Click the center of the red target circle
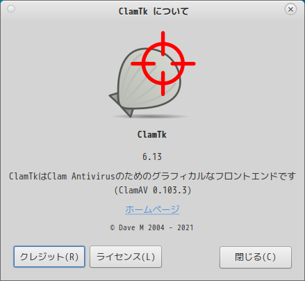This screenshot has width=305, height=281. pos(163,63)
